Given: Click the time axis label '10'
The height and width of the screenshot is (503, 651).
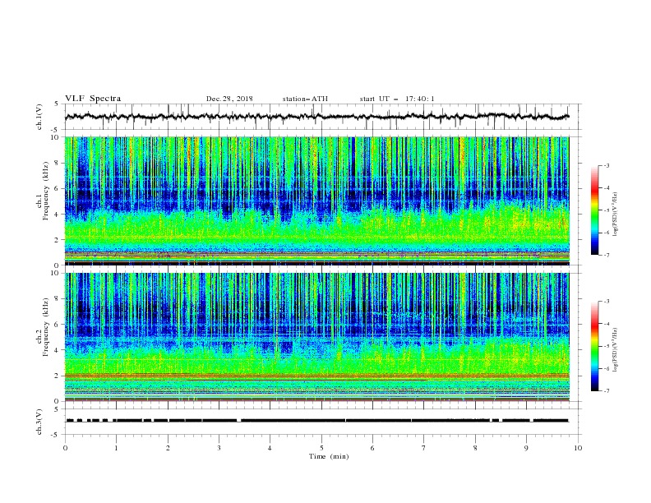Looking at the screenshot, I should pyautogui.click(x=578, y=448).
